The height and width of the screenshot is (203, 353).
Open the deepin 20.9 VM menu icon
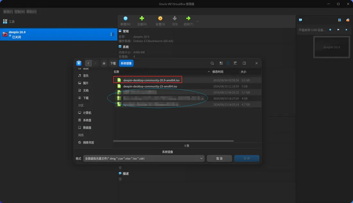pos(112,34)
